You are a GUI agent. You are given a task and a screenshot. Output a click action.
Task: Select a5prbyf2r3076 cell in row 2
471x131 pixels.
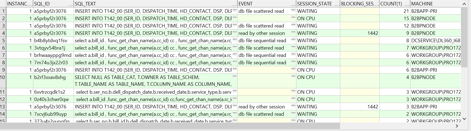53,19
